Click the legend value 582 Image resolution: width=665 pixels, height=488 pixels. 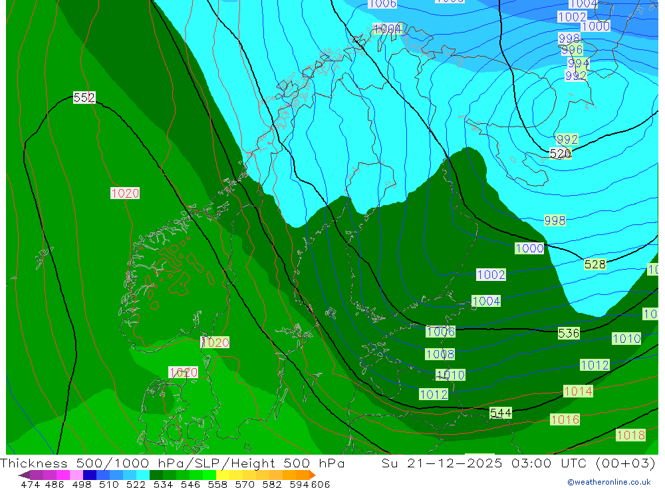point(271,484)
